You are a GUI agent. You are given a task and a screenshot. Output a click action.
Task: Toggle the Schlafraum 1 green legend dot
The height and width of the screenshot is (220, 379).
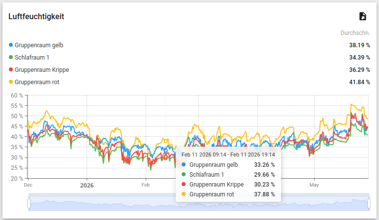11,57
